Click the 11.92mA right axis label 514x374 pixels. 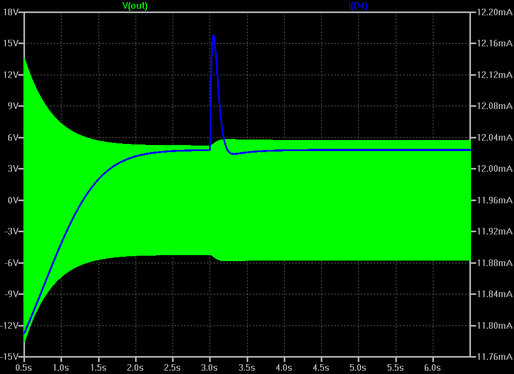tap(494, 231)
